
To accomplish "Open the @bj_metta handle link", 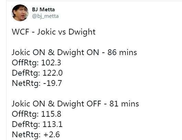I will pos(45,16).
